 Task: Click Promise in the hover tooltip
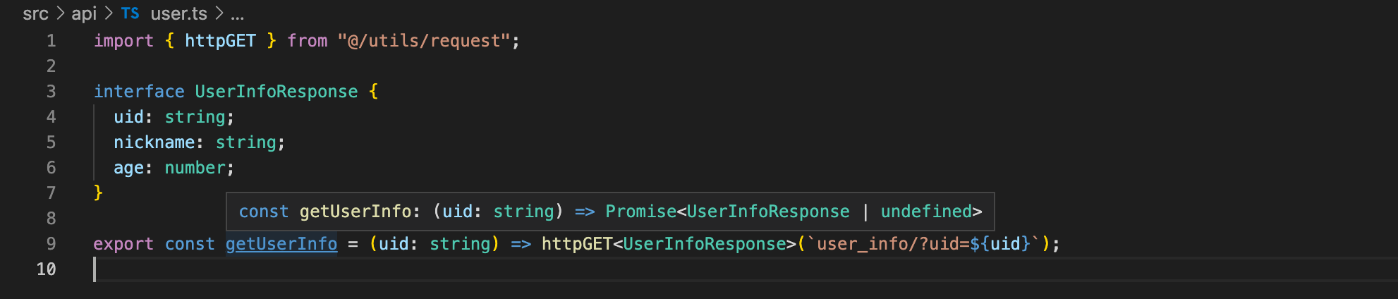640,212
